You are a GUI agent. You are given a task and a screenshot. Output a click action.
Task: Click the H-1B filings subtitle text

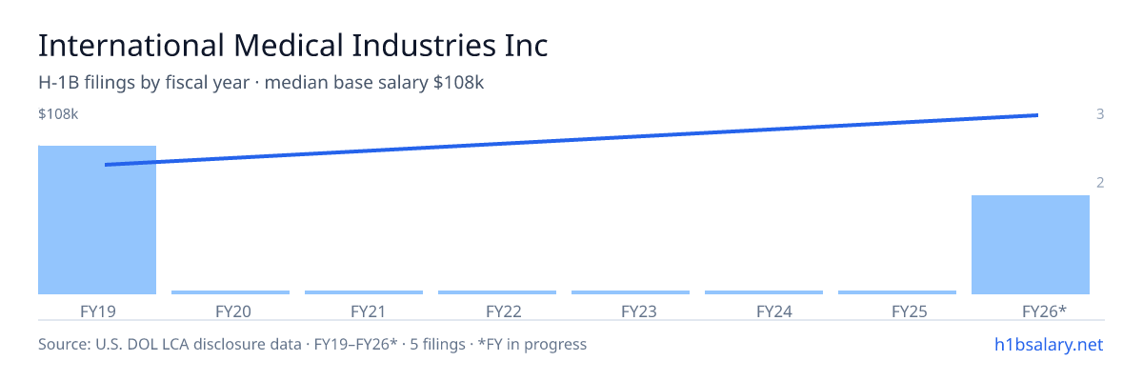click(262, 83)
